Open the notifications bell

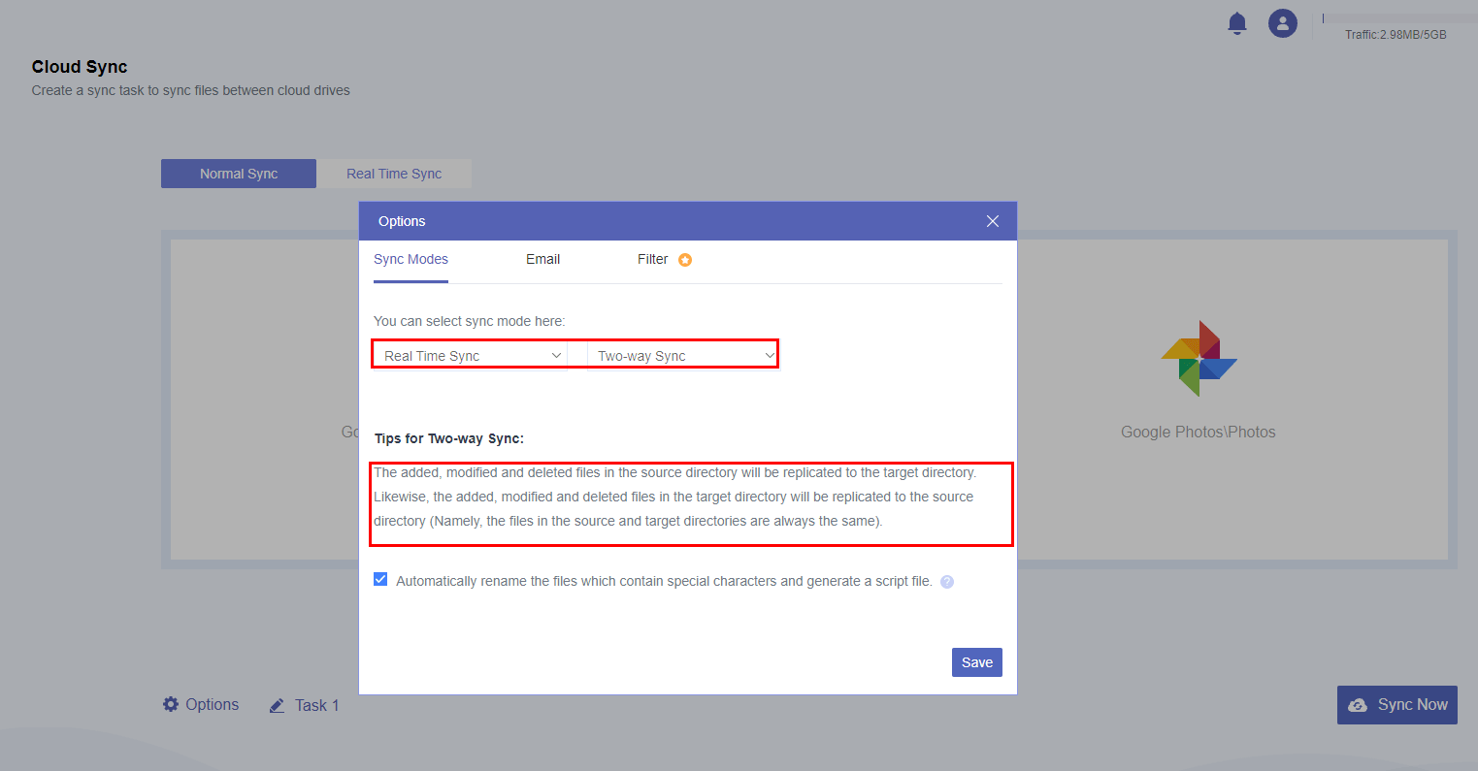[x=1237, y=23]
